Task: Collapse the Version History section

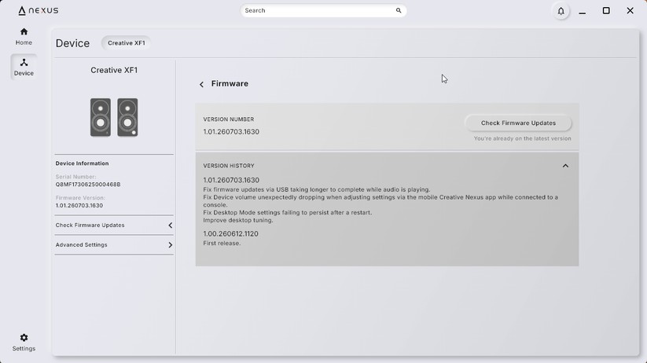Action: (565, 166)
